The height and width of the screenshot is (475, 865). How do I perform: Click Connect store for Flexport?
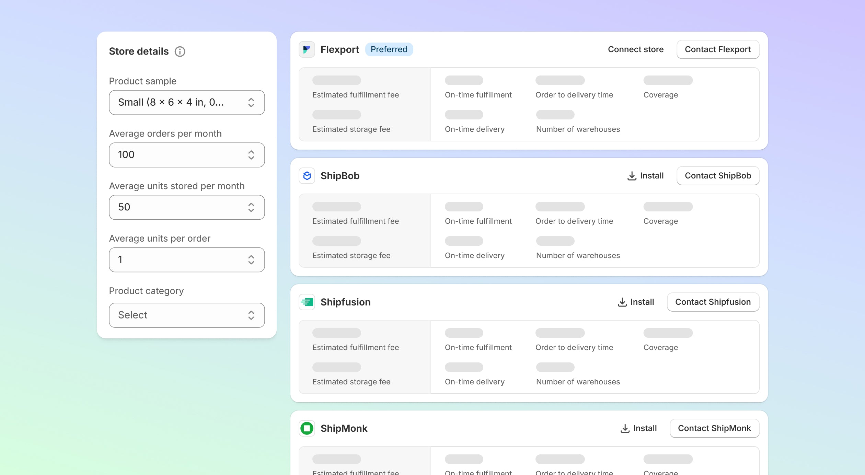pos(636,49)
